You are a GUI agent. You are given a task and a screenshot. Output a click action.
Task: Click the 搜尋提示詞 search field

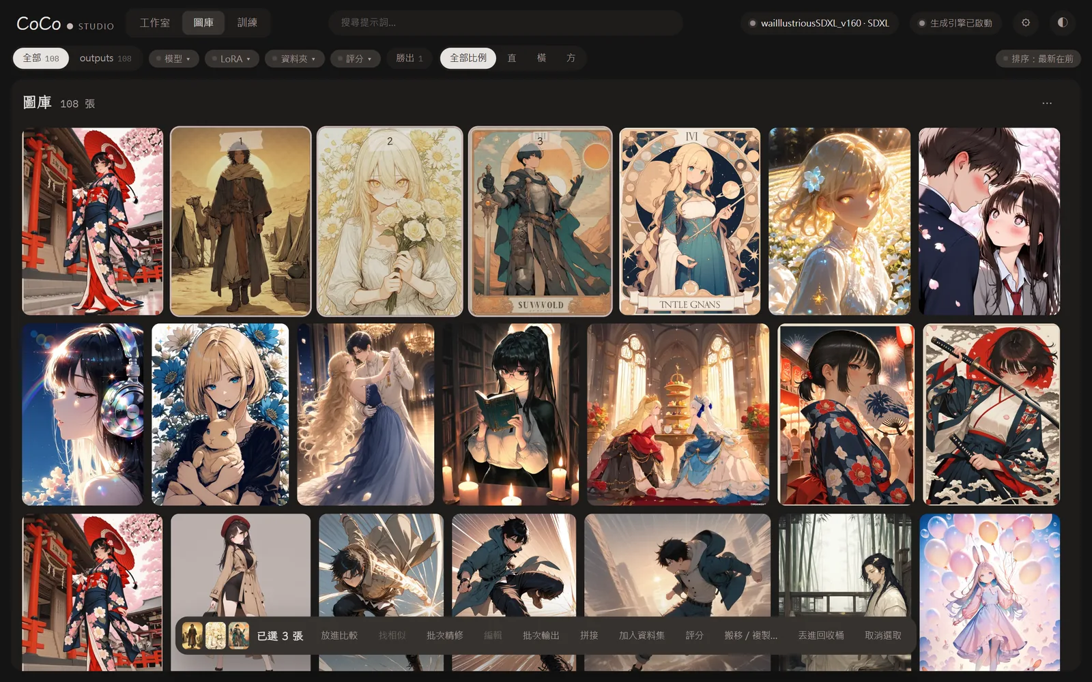pyautogui.click(x=505, y=23)
